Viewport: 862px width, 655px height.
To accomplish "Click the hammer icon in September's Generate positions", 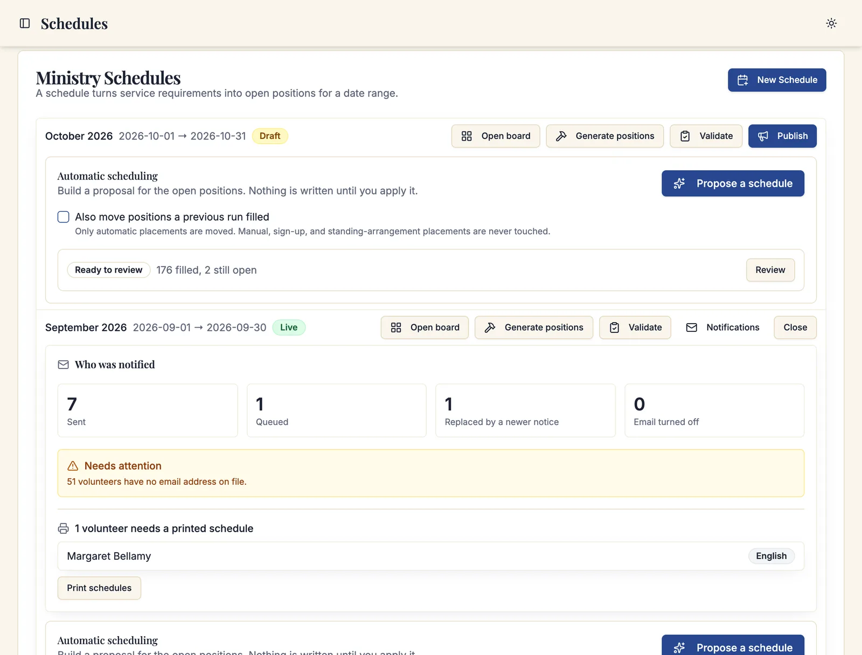I will (x=490, y=327).
